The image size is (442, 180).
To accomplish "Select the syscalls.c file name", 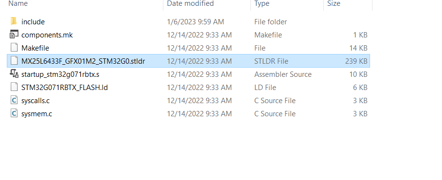I will (x=35, y=101).
